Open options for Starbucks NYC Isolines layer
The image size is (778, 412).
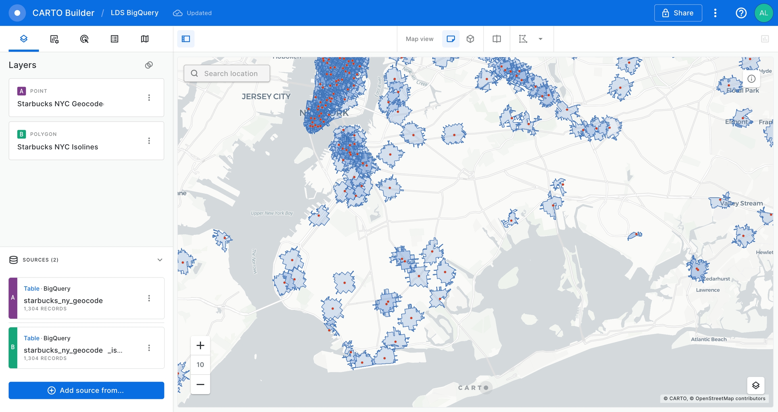pyautogui.click(x=149, y=141)
